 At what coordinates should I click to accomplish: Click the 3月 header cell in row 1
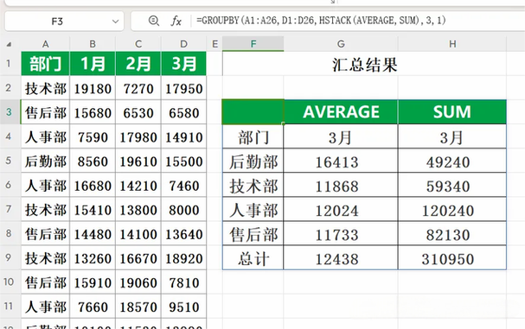click(184, 64)
